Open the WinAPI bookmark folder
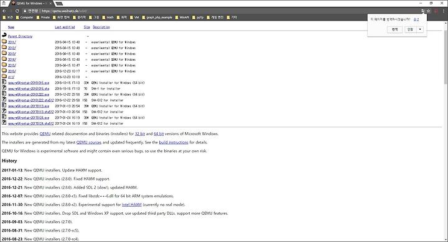This screenshot has width=448, height=242. click(x=182, y=17)
